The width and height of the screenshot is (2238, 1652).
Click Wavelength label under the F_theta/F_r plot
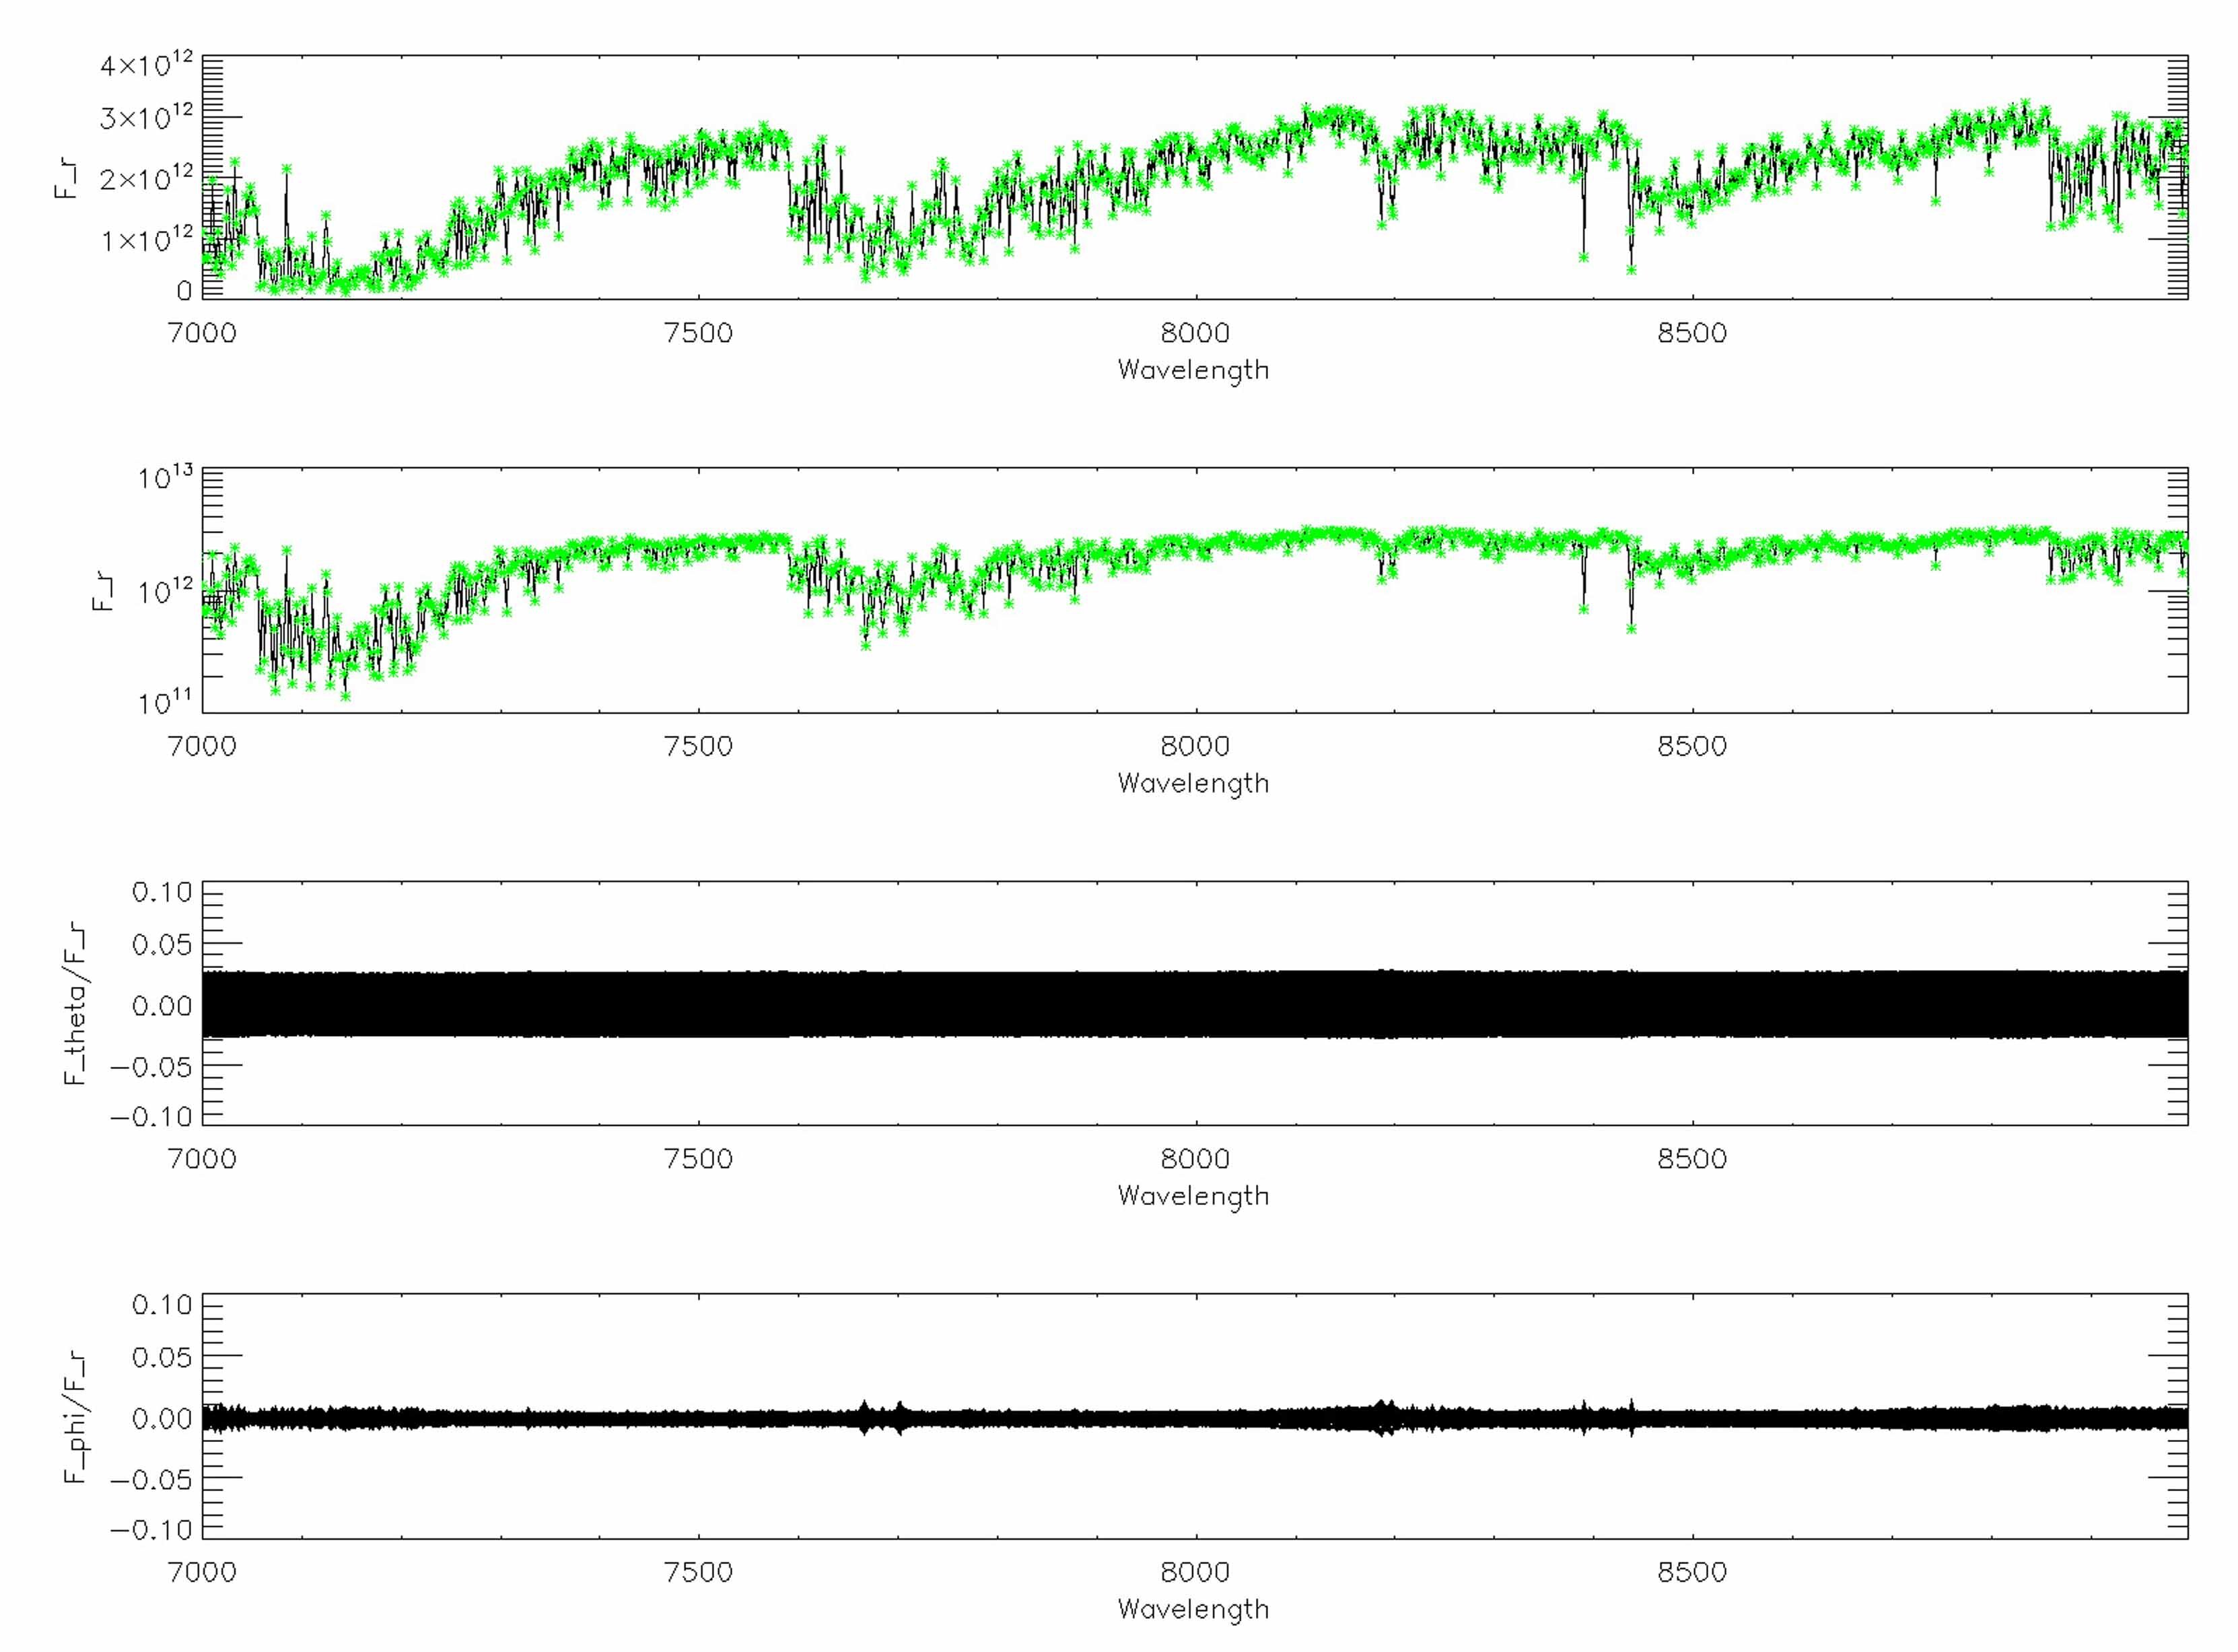click(1193, 1197)
